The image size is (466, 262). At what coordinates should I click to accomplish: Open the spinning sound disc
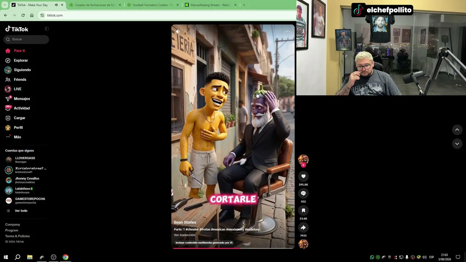pyautogui.click(x=303, y=244)
